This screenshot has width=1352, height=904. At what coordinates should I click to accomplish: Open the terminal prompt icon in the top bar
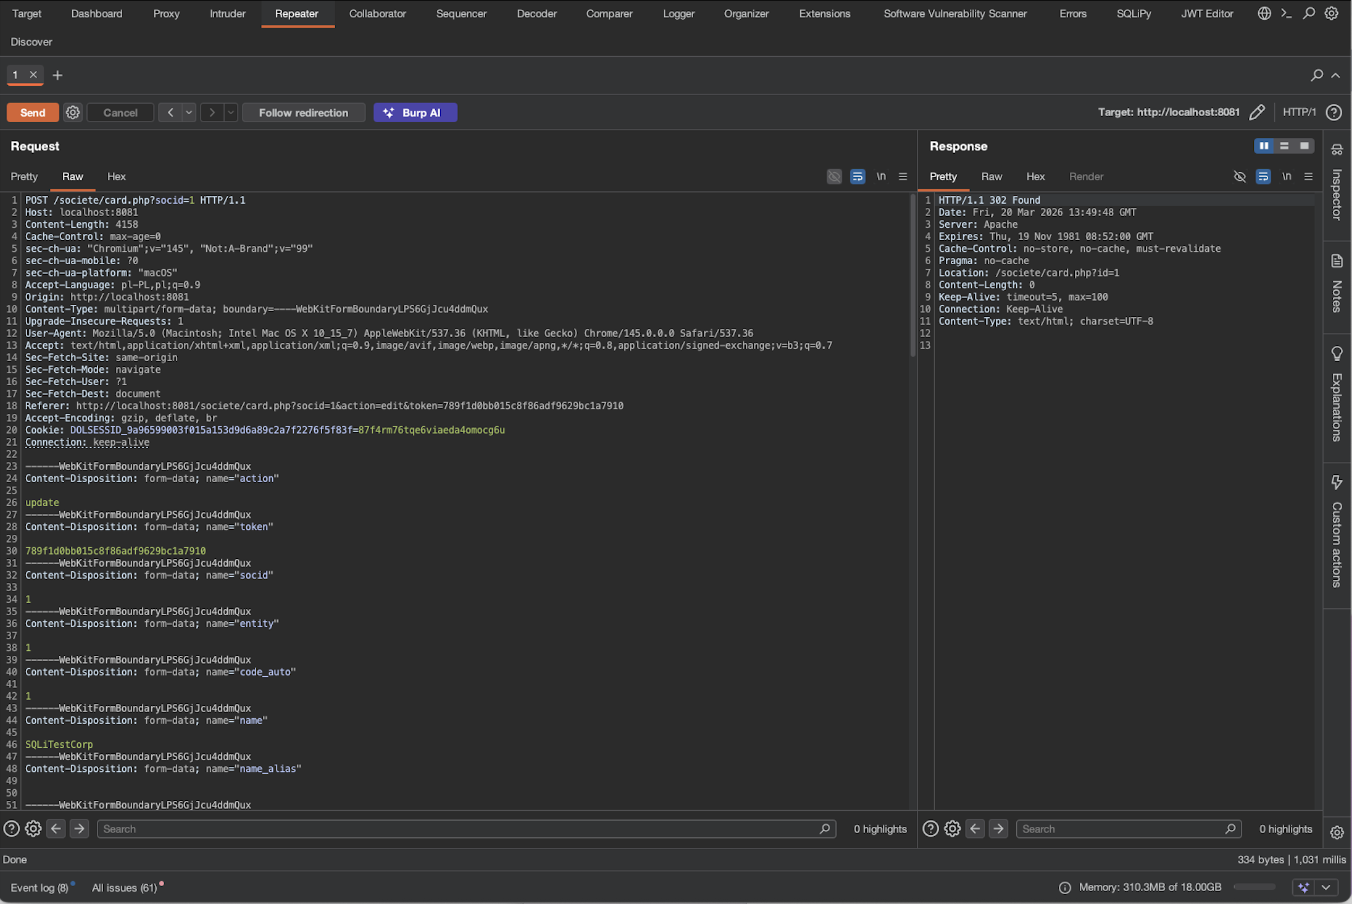point(1286,13)
